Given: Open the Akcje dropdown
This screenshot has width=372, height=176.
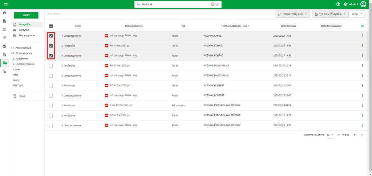Looking at the screenshot, I should click(x=357, y=14).
